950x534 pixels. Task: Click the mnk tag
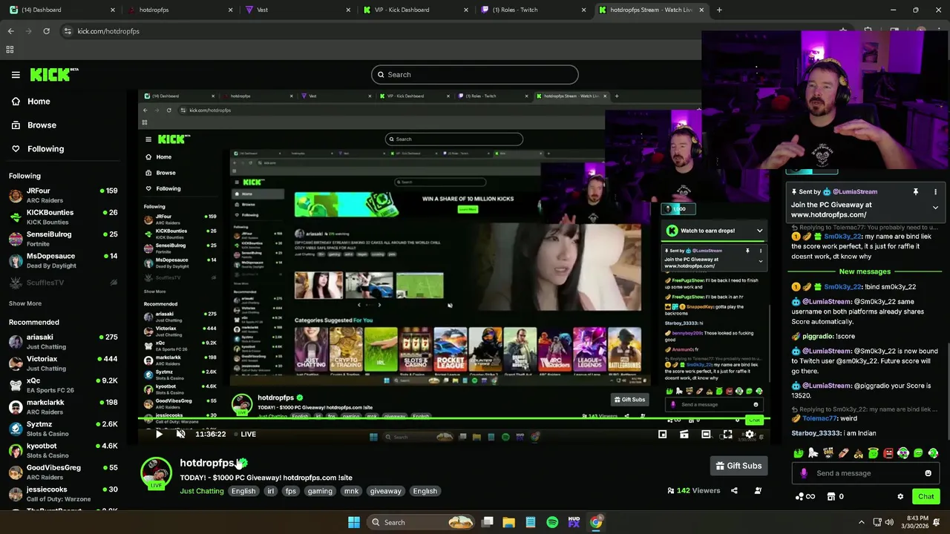(x=351, y=491)
